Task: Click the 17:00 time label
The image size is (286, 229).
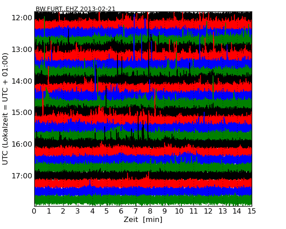Action: click(x=22, y=176)
